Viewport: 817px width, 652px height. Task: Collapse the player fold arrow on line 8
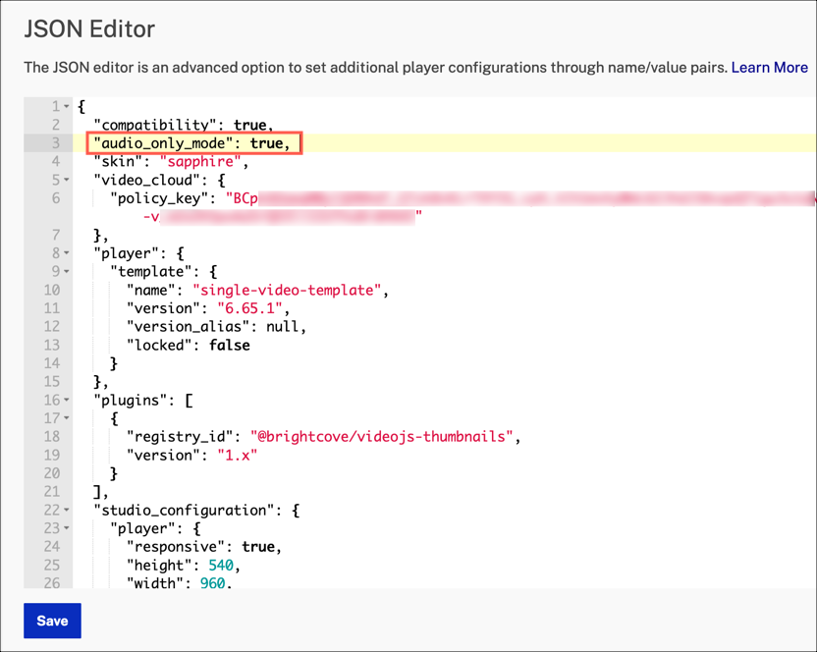click(67, 253)
